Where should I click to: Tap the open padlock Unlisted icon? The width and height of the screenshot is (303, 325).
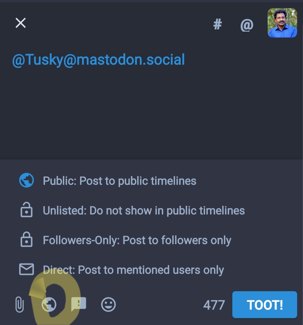(x=26, y=210)
